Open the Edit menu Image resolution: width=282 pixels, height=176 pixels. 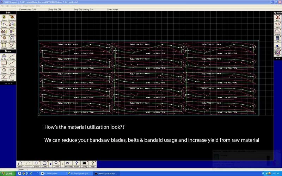tap(7, 6)
